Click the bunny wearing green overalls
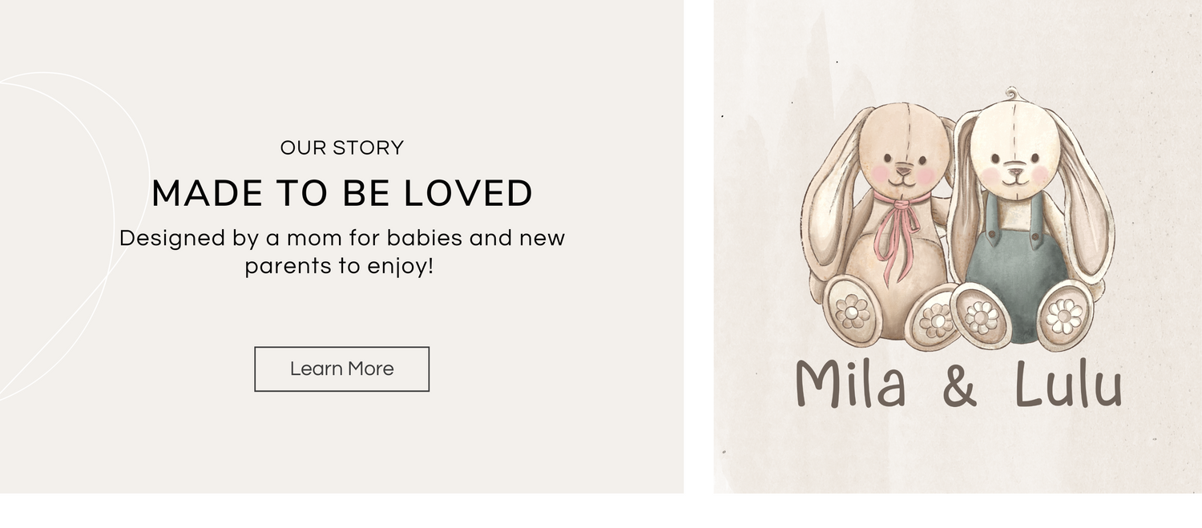1202x528 pixels. pos(1016,256)
